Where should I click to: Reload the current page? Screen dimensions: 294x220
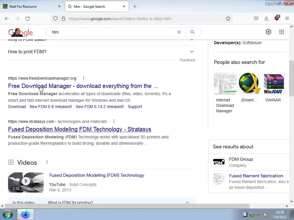point(28,19)
